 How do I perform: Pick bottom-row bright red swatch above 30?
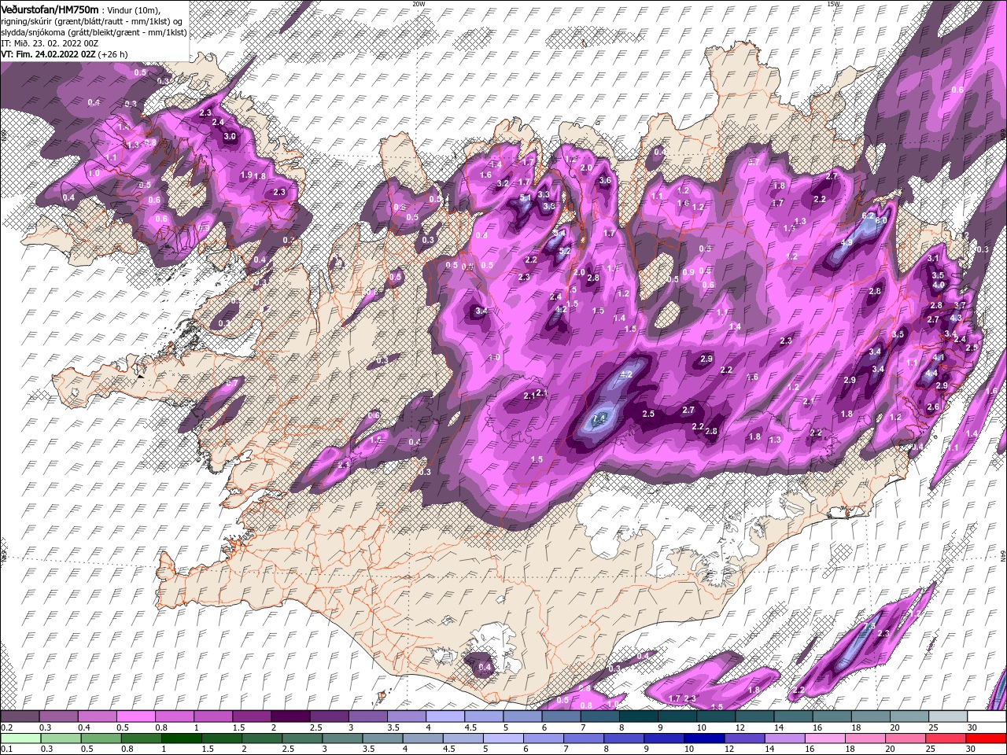987,738
